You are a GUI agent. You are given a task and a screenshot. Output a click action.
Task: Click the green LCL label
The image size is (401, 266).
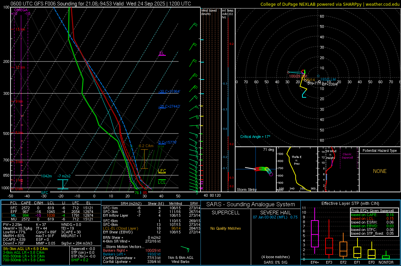coord(162,182)
